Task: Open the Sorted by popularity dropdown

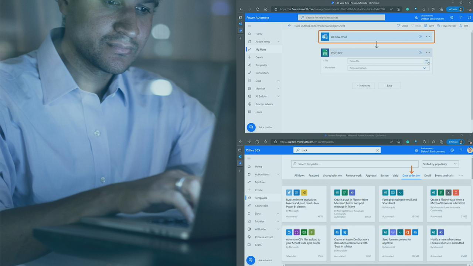Action: point(440,164)
